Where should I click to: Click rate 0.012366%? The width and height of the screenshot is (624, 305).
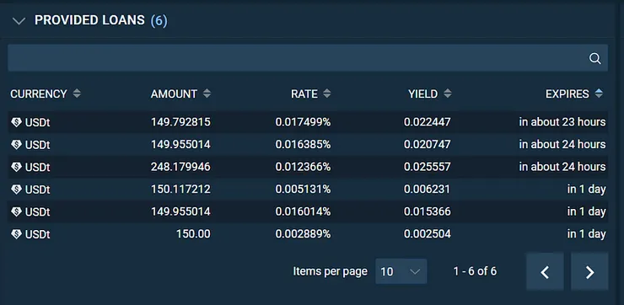[303, 167]
